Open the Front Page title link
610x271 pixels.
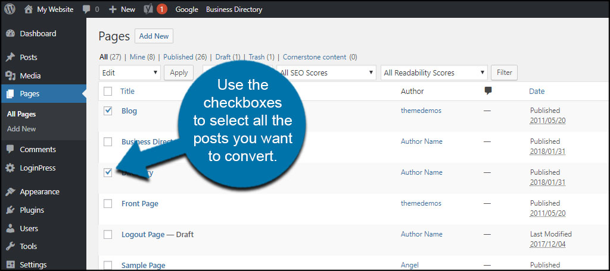click(140, 203)
